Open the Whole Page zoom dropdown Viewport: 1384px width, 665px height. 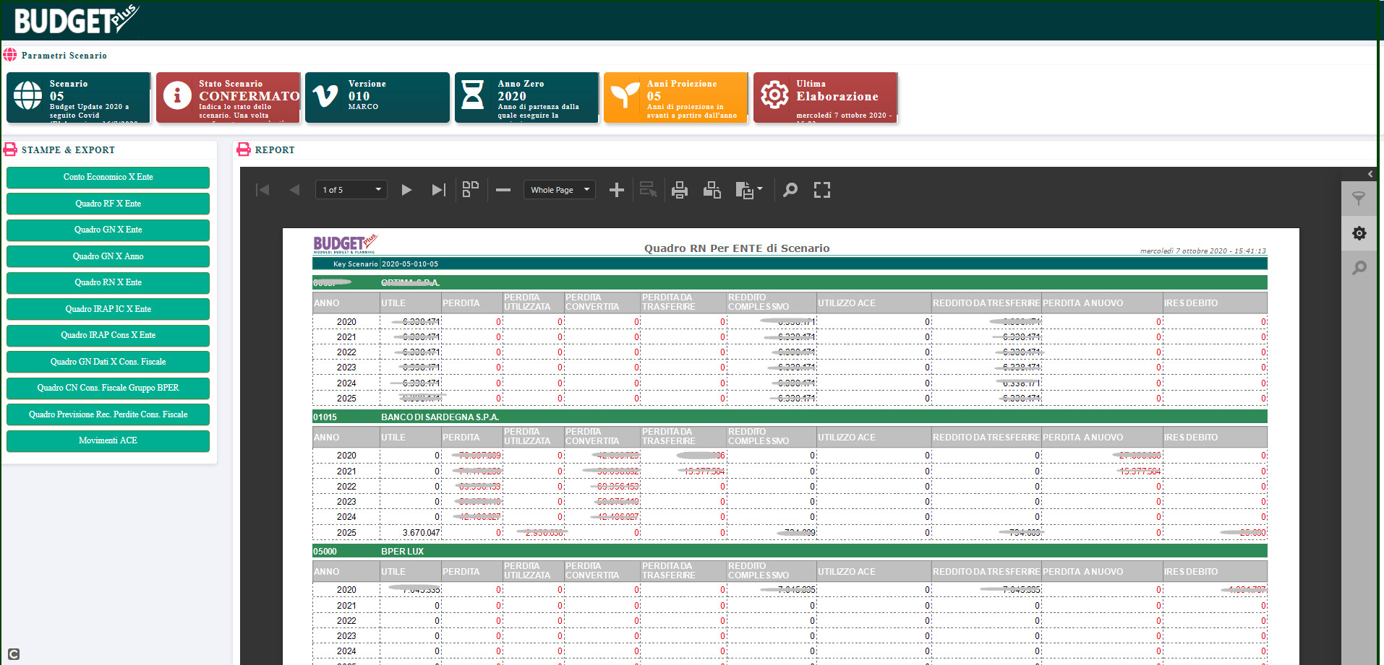pyautogui.click(x=560, y=190)
